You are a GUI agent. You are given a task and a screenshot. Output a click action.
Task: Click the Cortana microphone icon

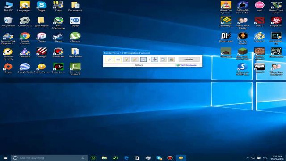(83, 158)
